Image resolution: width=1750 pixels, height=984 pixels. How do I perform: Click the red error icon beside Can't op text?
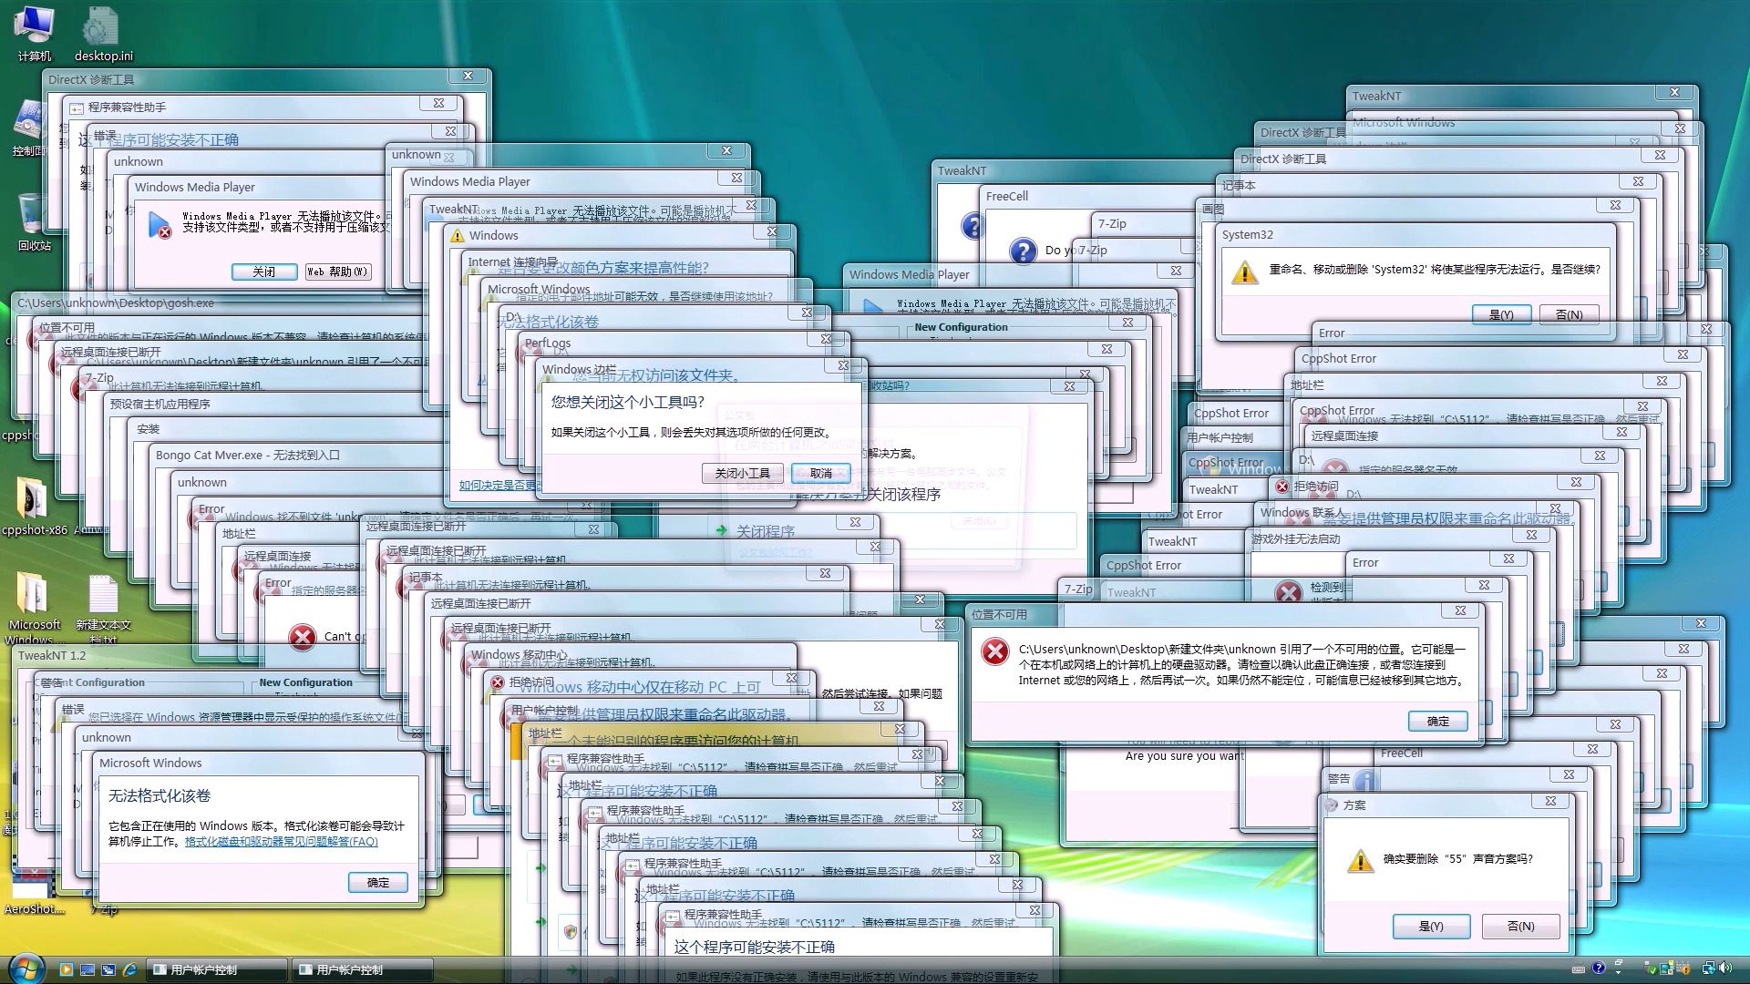(x=303, y=637)
